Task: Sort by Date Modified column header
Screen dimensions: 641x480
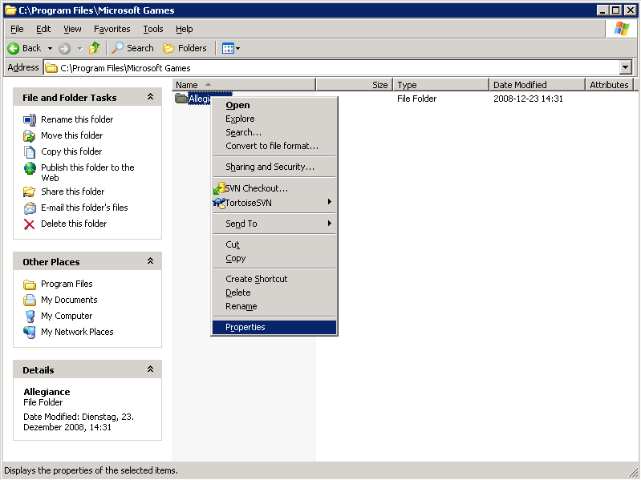Action: point(520,85)
